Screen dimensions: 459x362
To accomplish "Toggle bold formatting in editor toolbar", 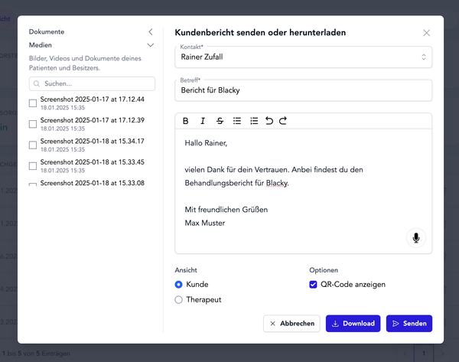I will pos(186,121).
